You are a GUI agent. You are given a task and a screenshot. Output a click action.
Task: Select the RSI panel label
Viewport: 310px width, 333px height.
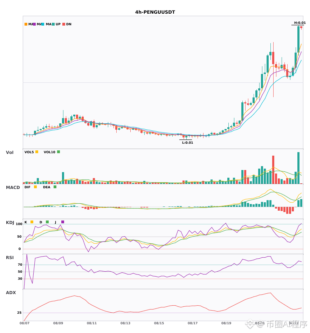pyautogui.click(x=10, y=258)
